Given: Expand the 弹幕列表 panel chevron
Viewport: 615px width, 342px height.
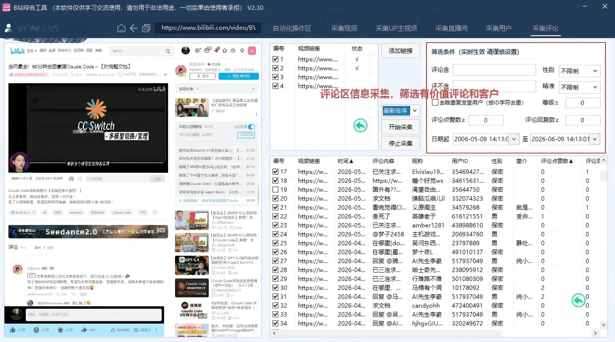Looking at the screenshot, I should [254, 89].
